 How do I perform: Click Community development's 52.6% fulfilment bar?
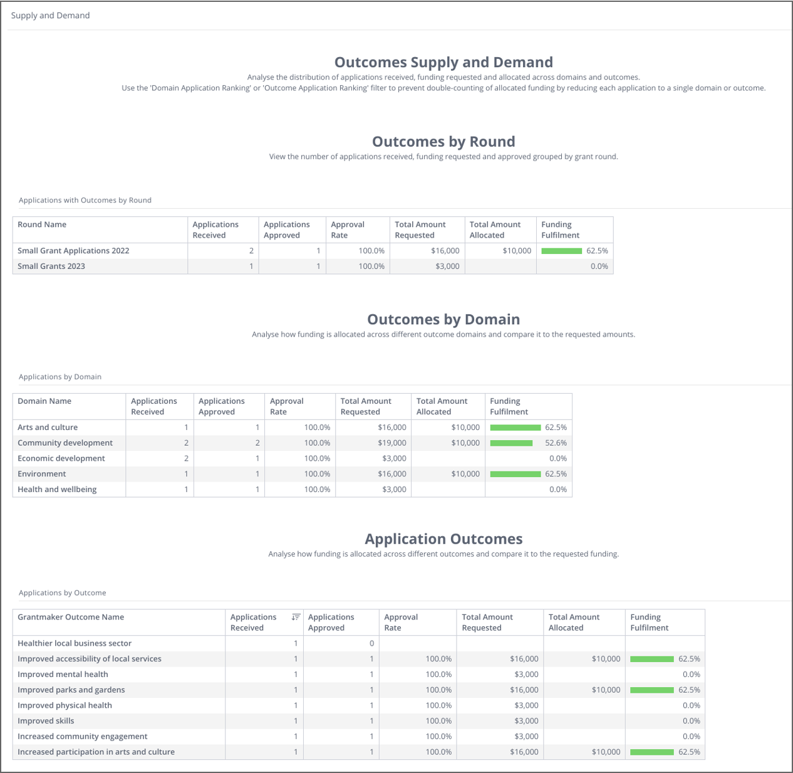pos(511,443)
